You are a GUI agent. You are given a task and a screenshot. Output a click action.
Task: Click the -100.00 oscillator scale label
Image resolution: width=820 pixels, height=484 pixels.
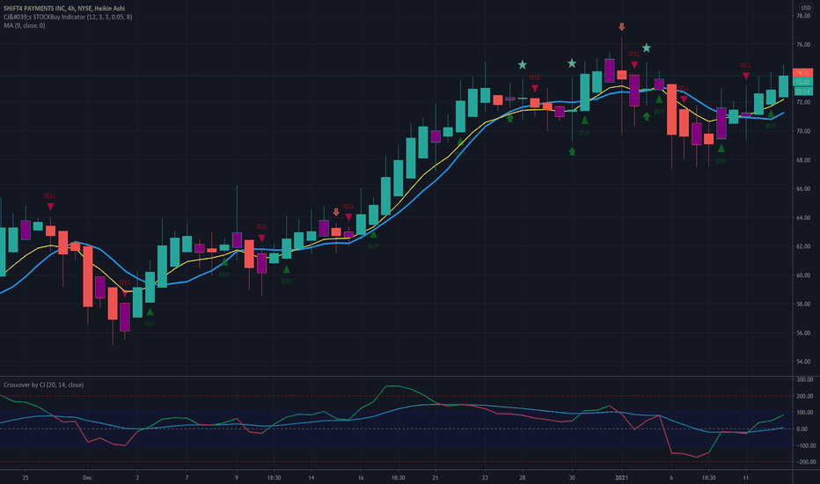tap(804, 446)
